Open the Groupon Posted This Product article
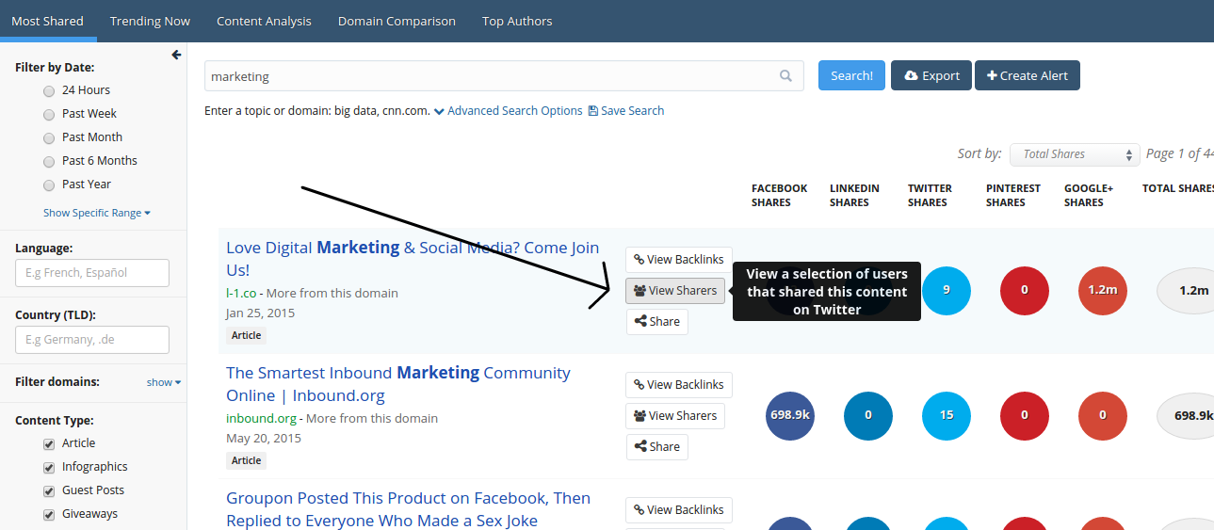This screenshot has height=530, width=1214. pyautogui.click(x=408, y=509)
